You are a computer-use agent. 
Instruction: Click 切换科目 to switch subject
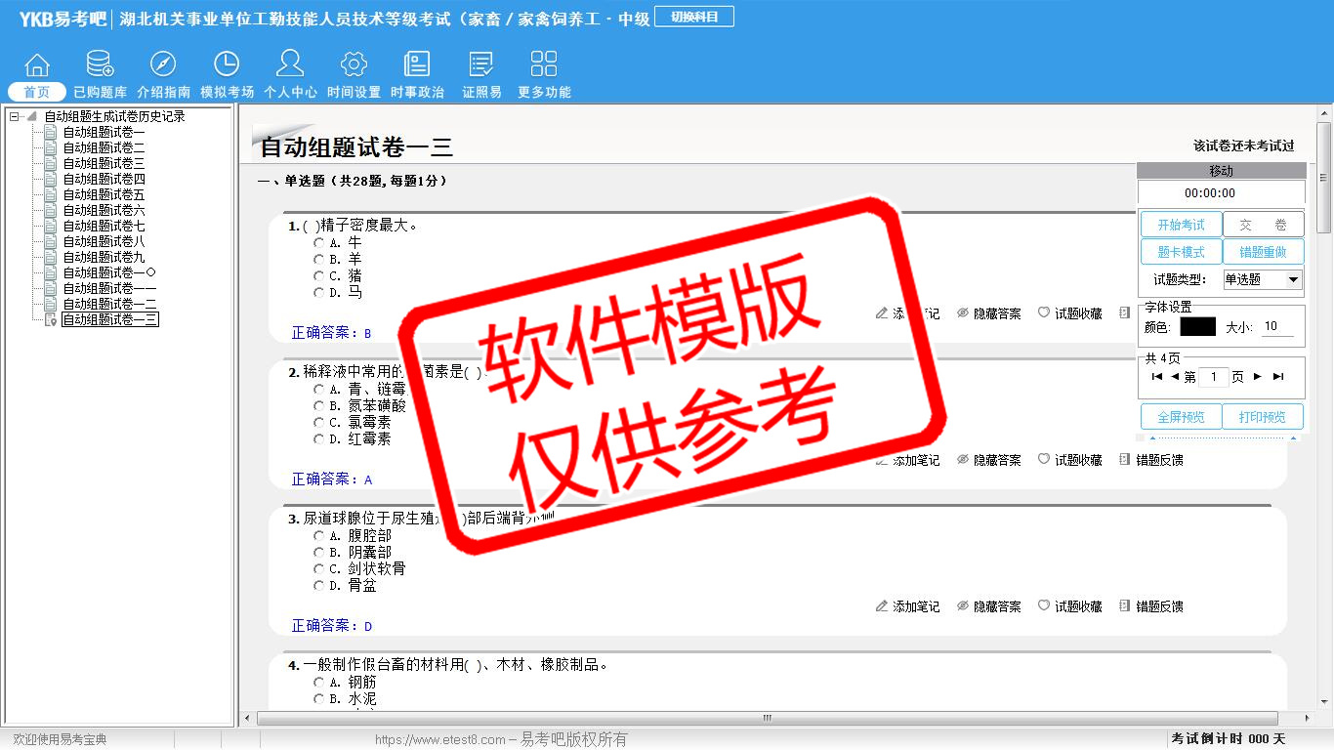coord(693,17)
